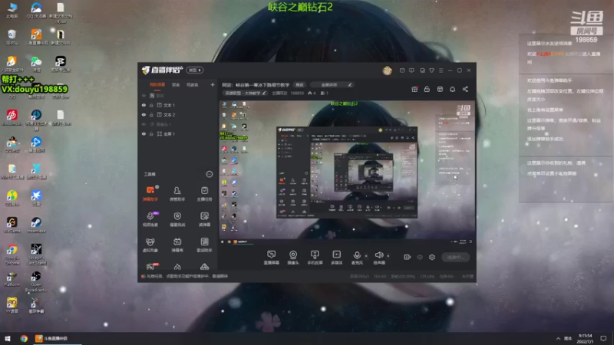614x345 pixels.
Task: Open the 弹幕秀 tool in toolbox
Action: point(177,245)
